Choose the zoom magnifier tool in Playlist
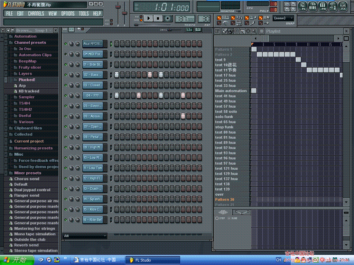 pos(254,31)
